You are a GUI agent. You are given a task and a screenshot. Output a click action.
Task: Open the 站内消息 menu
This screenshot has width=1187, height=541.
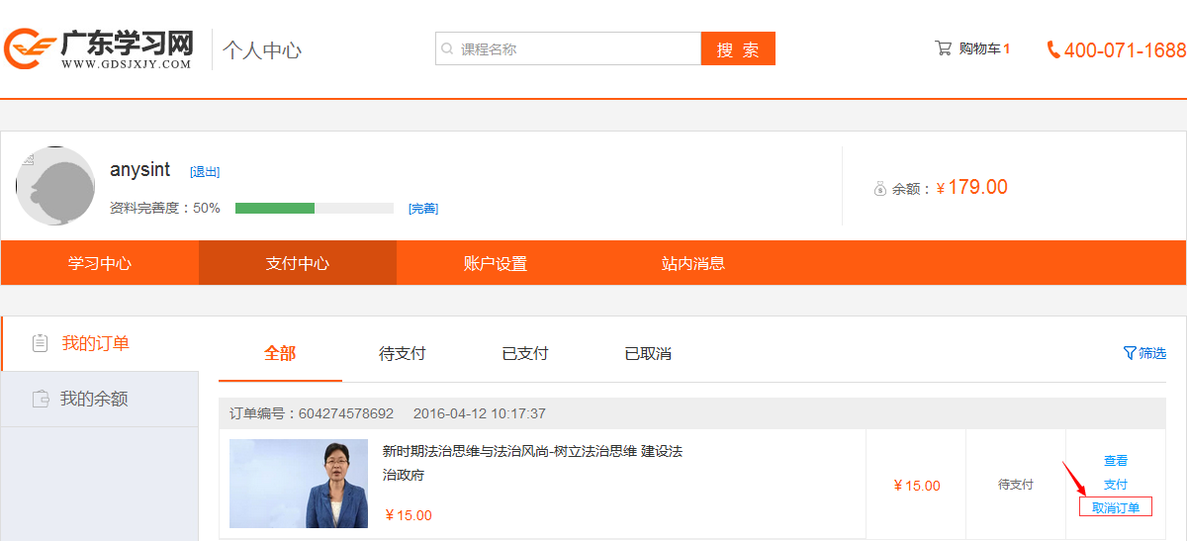tap(692, 263)
